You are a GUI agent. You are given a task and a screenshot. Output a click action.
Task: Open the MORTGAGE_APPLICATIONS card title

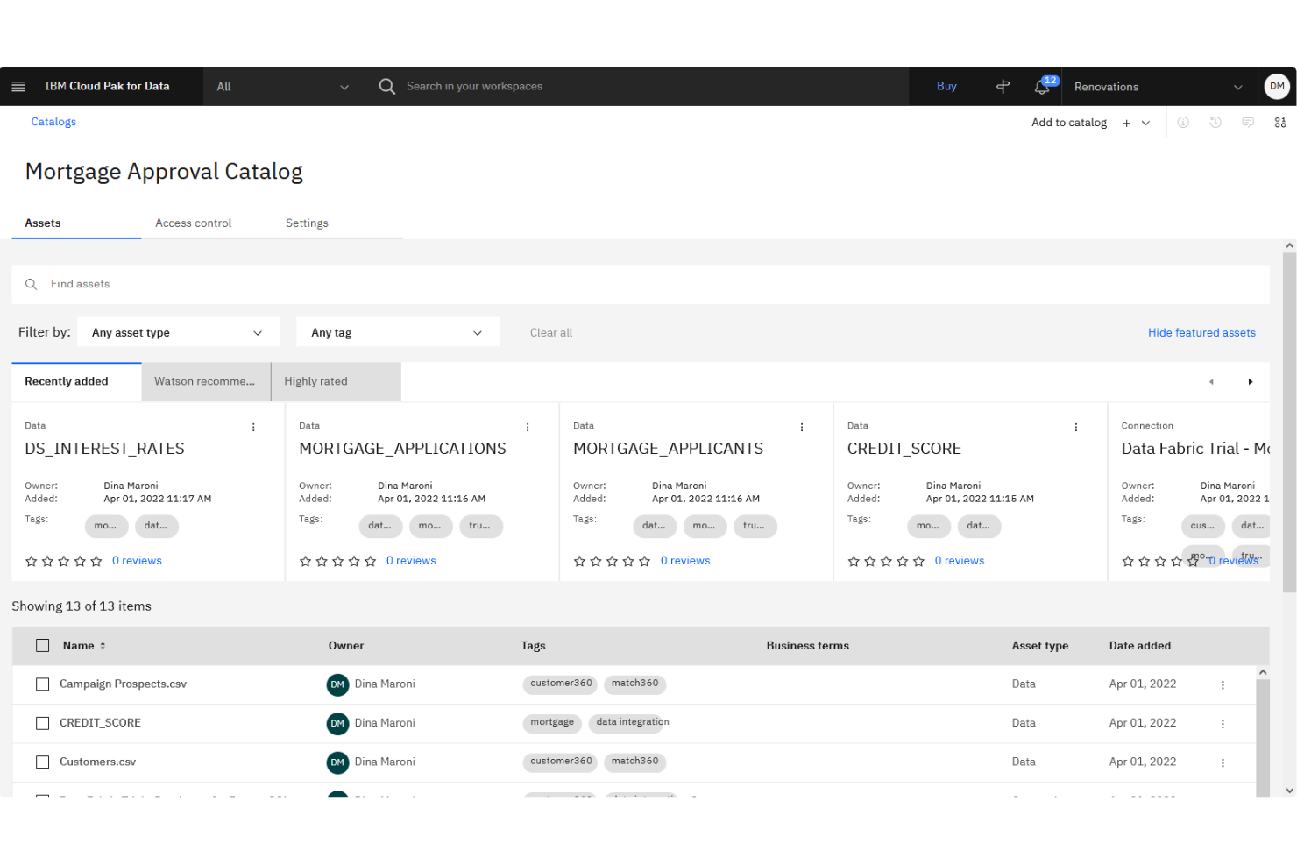pos(402,449)
